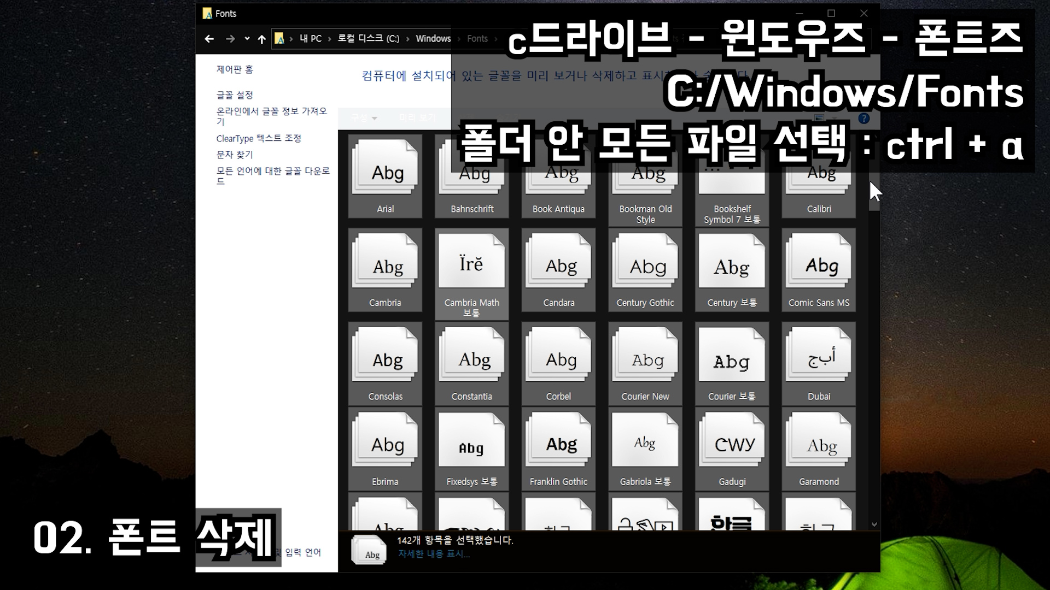Open recent locations dropdown arrow
The width and height of the screenshot is (1050, 590).
point(247,39)
